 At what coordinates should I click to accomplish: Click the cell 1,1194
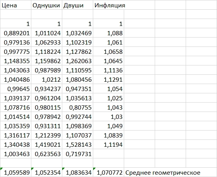click(108, 144)
